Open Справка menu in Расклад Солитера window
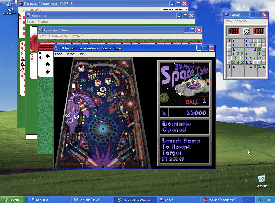275x203 pixels. tap(35, 10)
